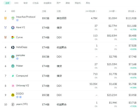
Task: Click the DODO yellow logo icon
Action: click(13, 95)
